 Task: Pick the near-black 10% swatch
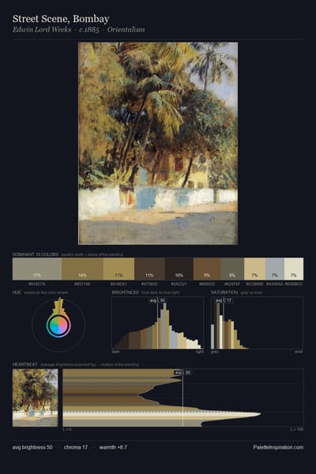179,269
